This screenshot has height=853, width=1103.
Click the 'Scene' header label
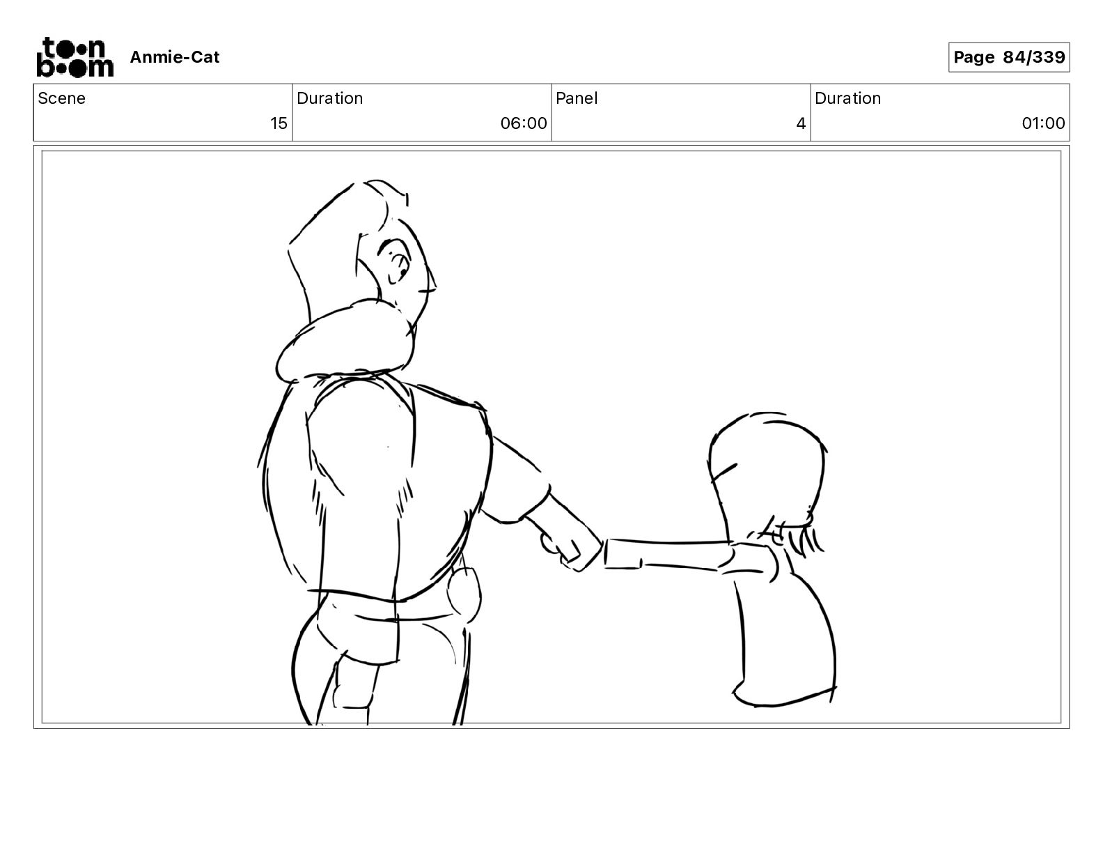coord(62,98)
